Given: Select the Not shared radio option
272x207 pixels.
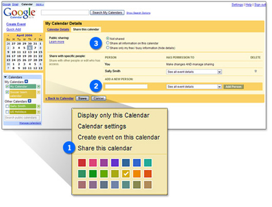Looking at the screenshot, I should point(108,38).
